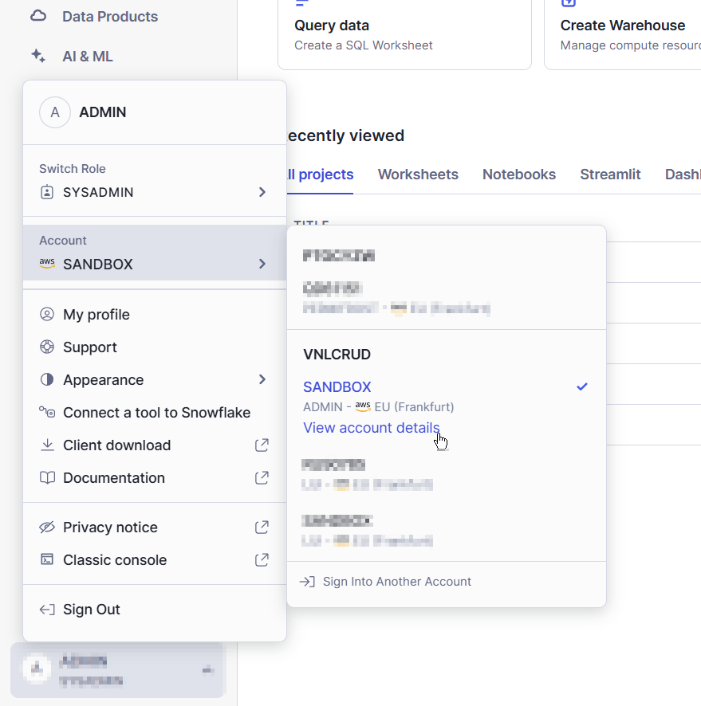Click ADMIN - EU (Frankfurt) text
The height and width of the screenshot is (706, 701).
379,407
